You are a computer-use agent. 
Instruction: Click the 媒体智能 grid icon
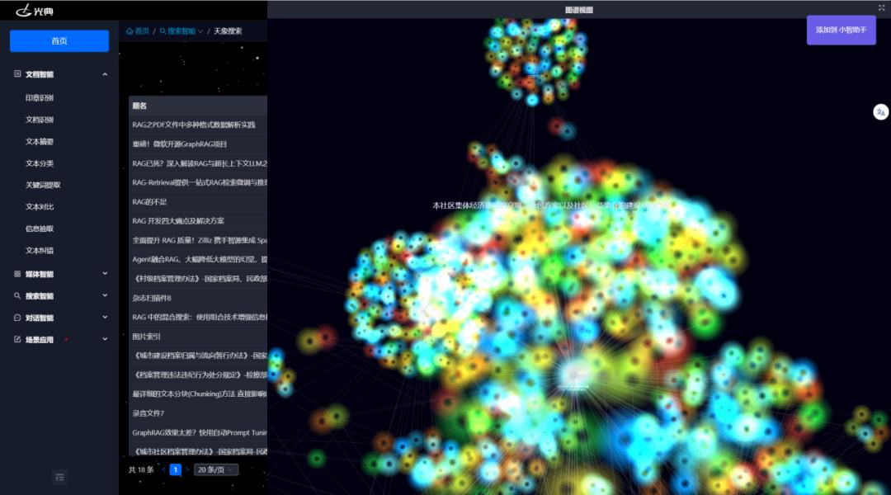(17, 274)
